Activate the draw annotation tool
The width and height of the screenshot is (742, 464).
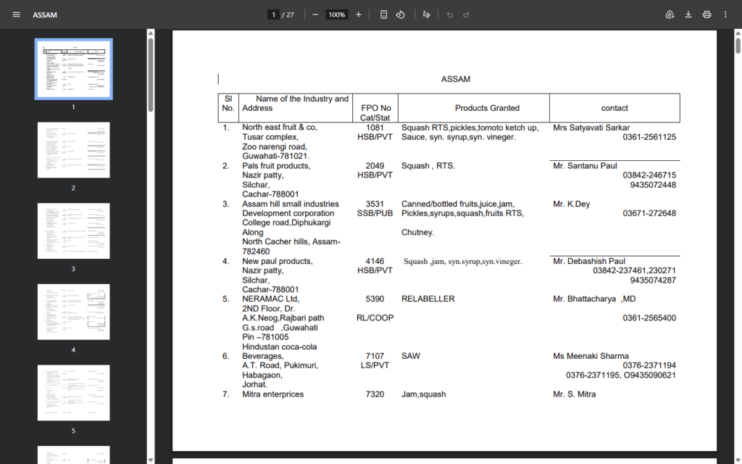(426, 14)
